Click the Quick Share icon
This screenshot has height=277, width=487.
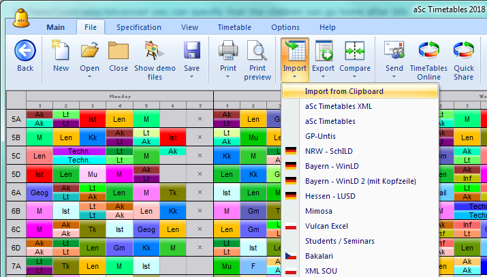click(x=463, y=50)
